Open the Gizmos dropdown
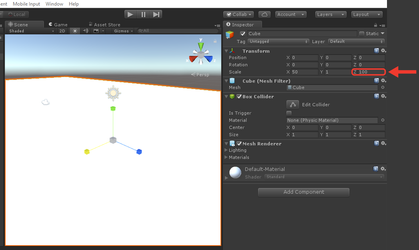This screenshot has height=250, width=419. point(123,31)
